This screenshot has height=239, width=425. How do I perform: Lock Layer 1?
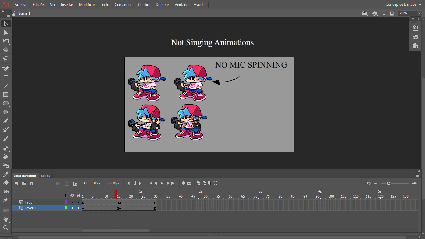click(x=78, y=208)
